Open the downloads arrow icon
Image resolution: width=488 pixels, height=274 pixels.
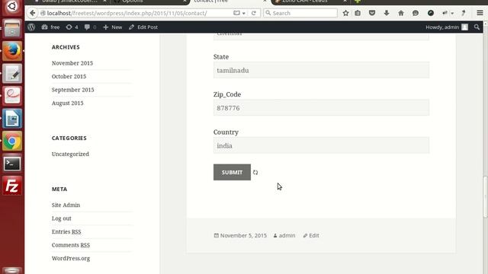387,13
